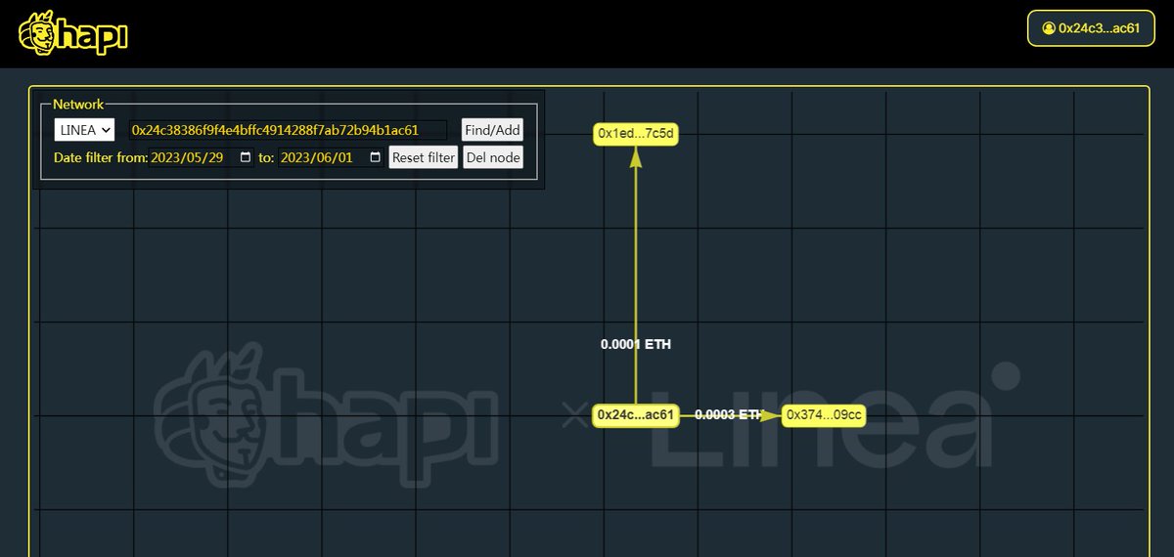1174x557 pixels.
Task: Click the Reset filter button
Action: tap(424, 157)
